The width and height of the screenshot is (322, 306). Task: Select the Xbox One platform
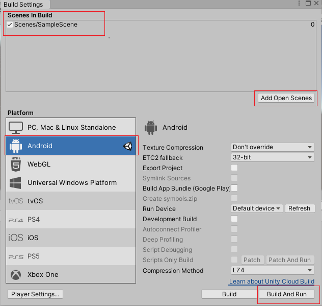click(71, 274)
